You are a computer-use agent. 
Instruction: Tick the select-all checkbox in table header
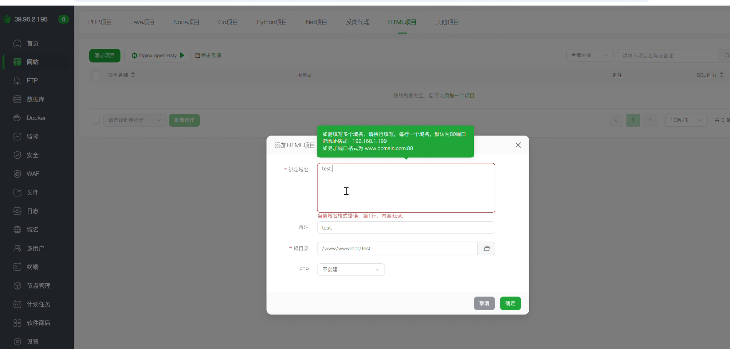tap(96, 75)
